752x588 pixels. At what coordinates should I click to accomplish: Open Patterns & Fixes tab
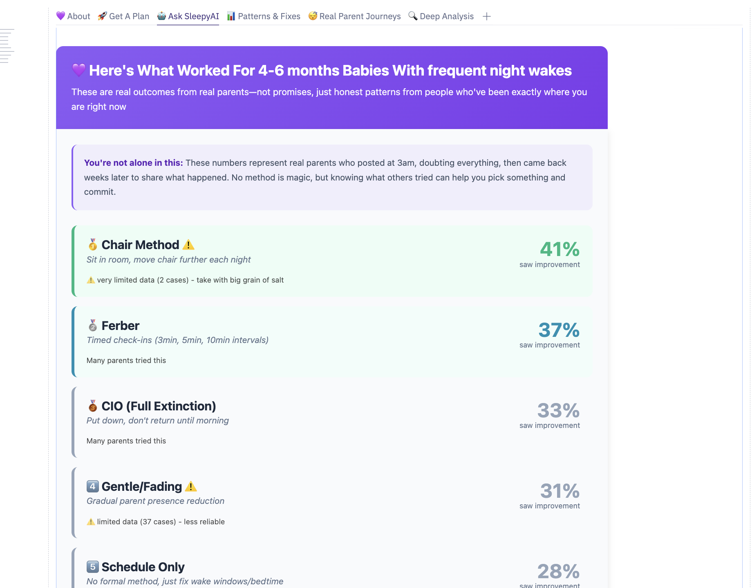click(x=264, y=16)
